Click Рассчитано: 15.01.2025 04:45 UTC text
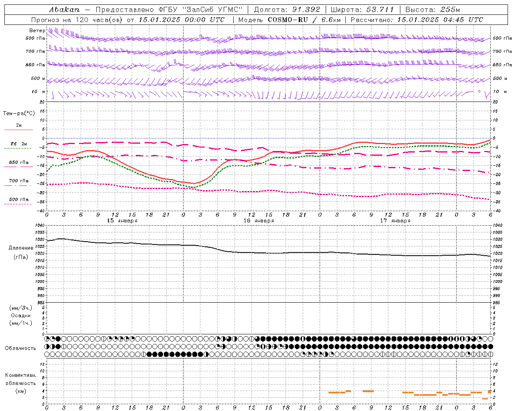The image size is (514, 411). (x=417, y=20)
